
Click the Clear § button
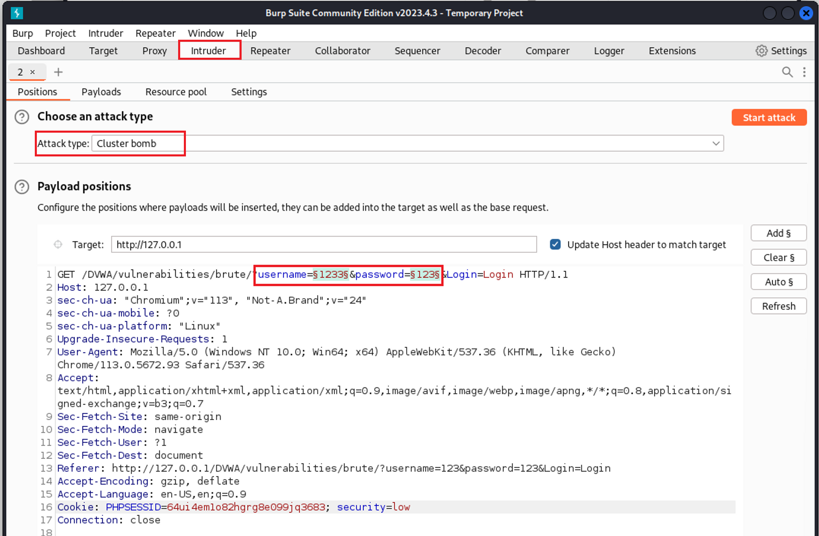[x=778, y=258]
